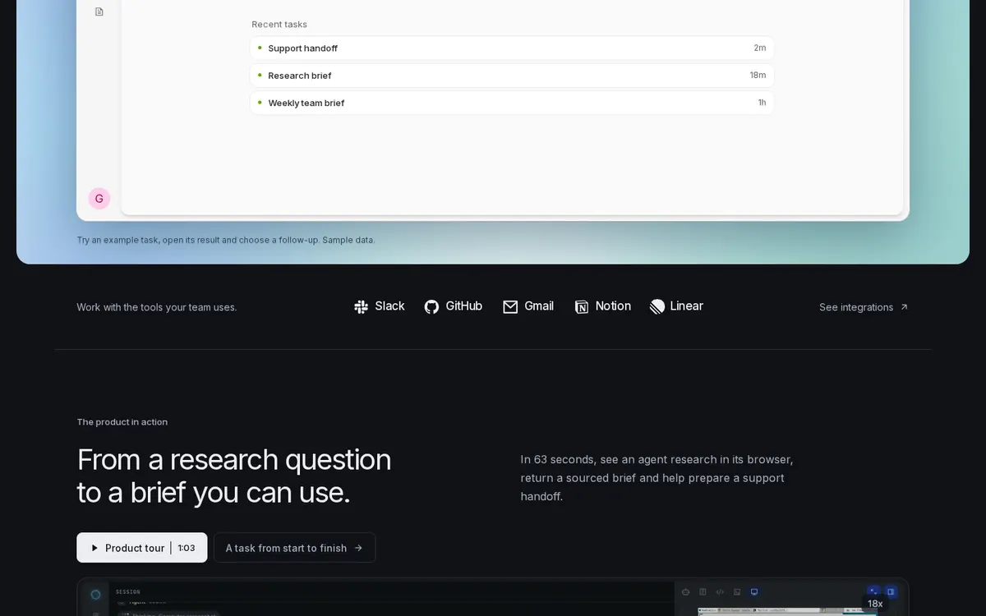Click the Slack label text
This screenshot has width=986, height=616.
(x=389, y=306)
